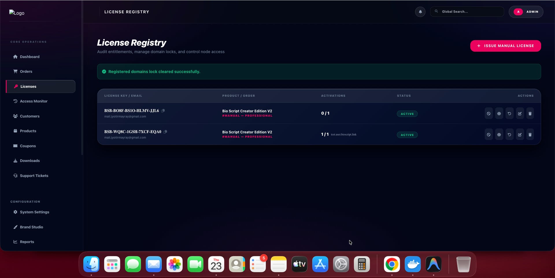Select Licenses in the sidebar
This screenshot has height=278, width=555.
[x=40, y=87]
